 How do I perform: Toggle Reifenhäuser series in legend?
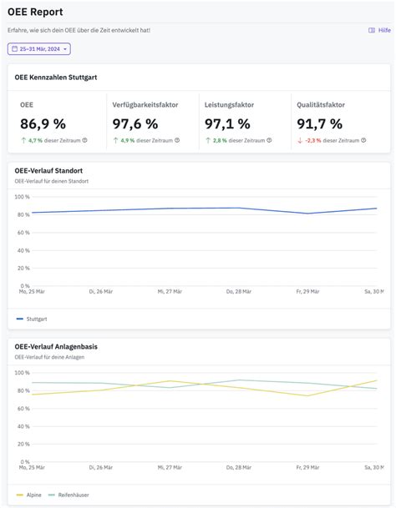[69, 495]
